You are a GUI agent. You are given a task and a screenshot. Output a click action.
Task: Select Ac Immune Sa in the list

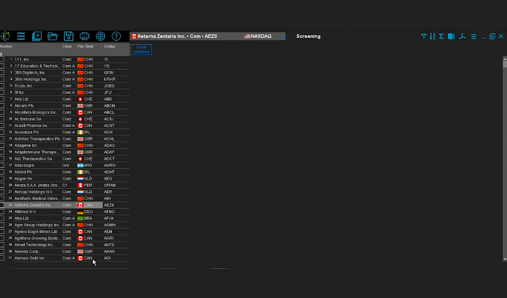[28, 119]
